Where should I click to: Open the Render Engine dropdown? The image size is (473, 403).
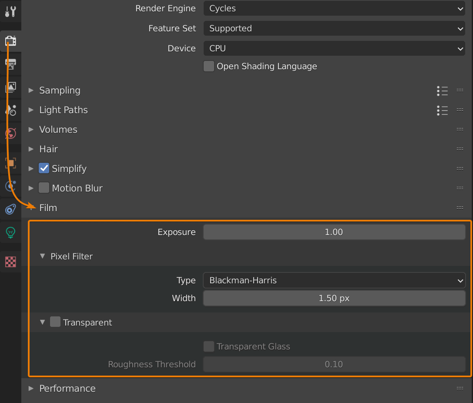coord(334,8)
